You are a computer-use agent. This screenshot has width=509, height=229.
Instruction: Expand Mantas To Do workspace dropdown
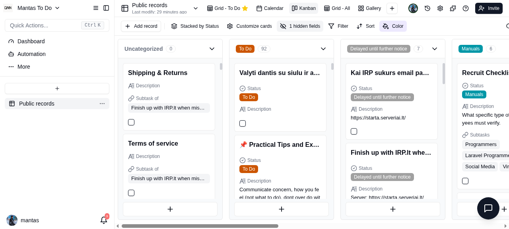57,8
